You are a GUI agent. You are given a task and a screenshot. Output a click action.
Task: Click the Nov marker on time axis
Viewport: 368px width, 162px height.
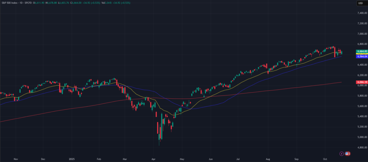pos(15,158)
